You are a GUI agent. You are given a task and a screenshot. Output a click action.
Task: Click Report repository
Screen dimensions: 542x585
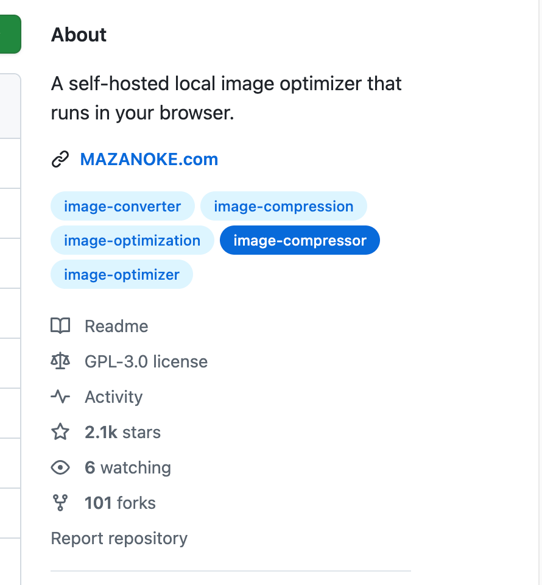click(x=119, y=539)
